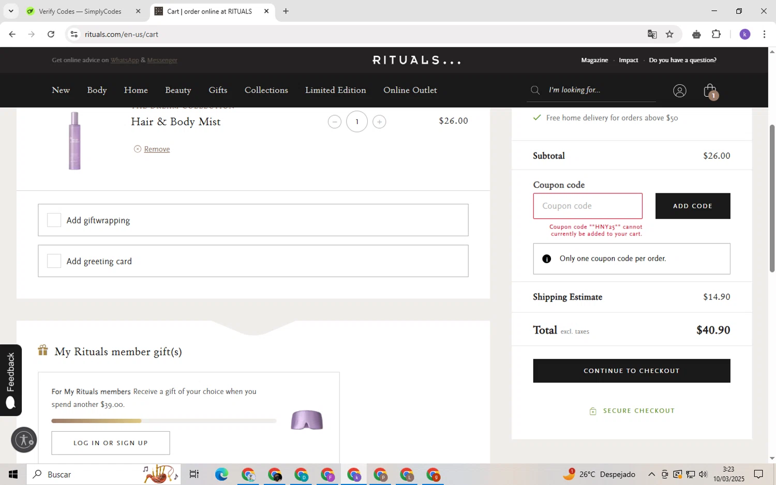776x485 pixels.
Task: Close the Rituals cart tab
Action: point(266,11)
